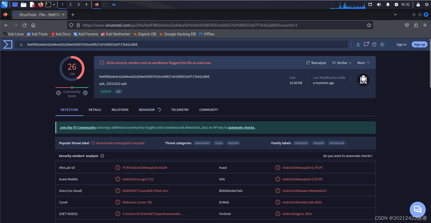Vote positive with the community check icon
The width and height of the screenshot is (431, 223).
(x=85, y=93)
